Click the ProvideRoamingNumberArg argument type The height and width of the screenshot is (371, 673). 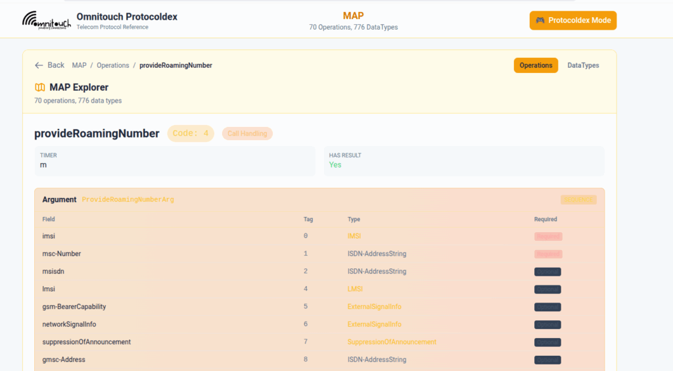128,199
